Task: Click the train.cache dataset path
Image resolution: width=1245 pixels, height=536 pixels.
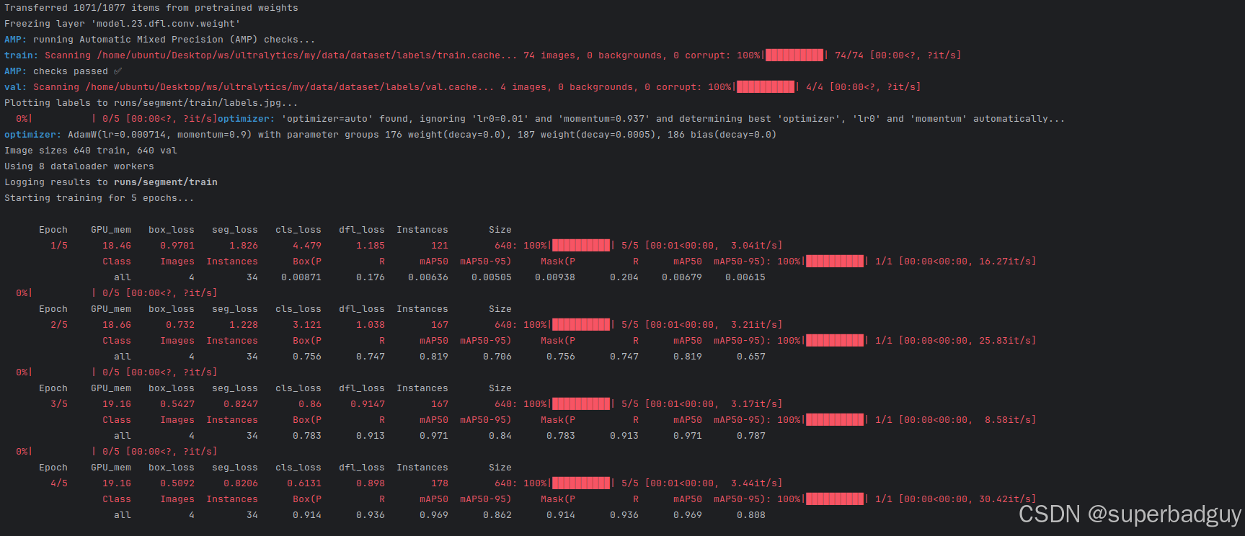Action: tap(307, 55)
